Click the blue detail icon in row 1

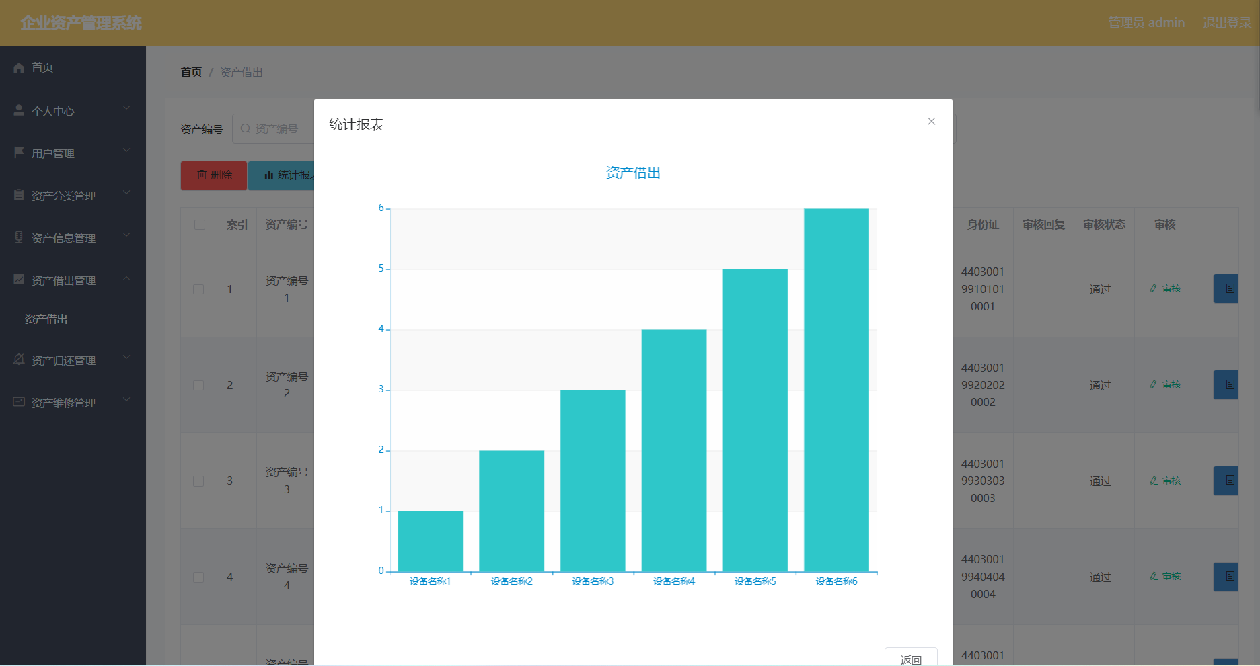coord(1230,288)
